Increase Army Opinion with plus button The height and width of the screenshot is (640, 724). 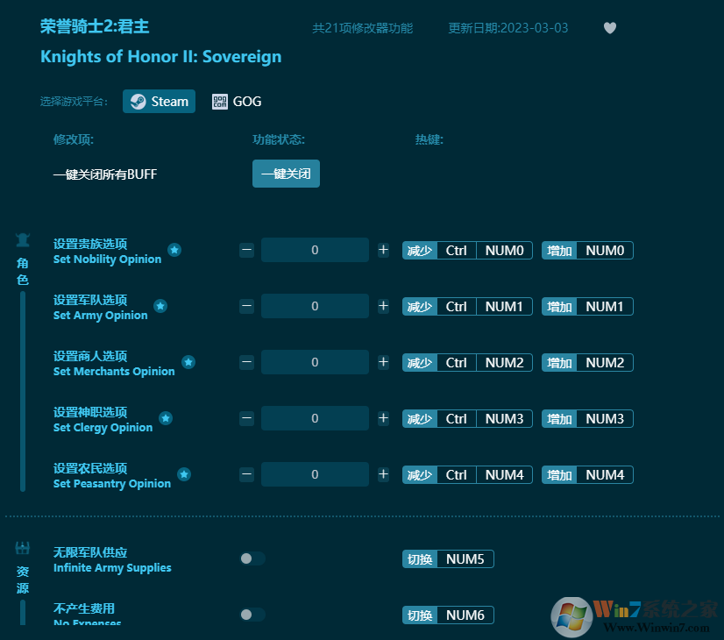click(383, 306)
